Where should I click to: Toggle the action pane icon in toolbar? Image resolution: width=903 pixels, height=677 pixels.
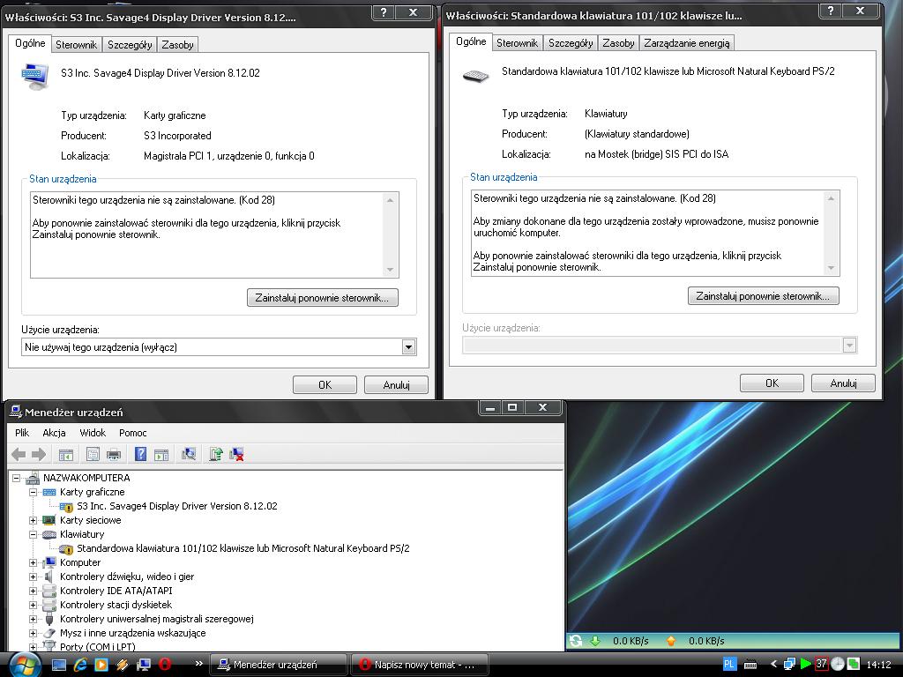(162, 455)
